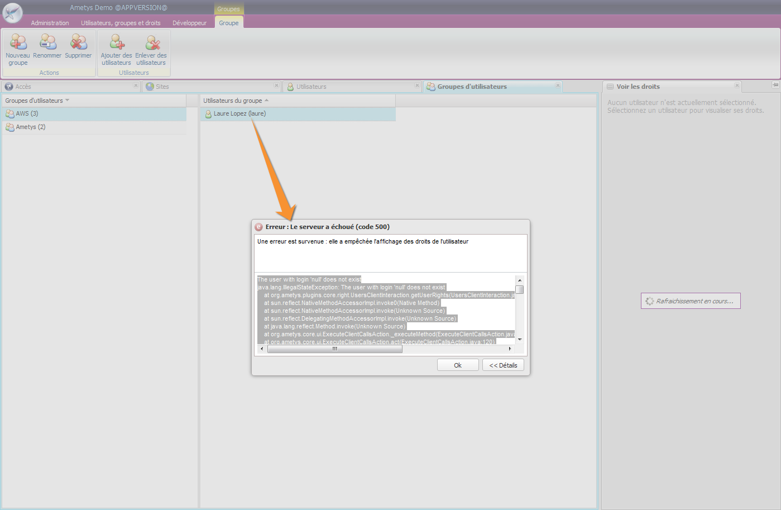Open the Développeur ribbon tab
The image size is (781, 510).
189,23
